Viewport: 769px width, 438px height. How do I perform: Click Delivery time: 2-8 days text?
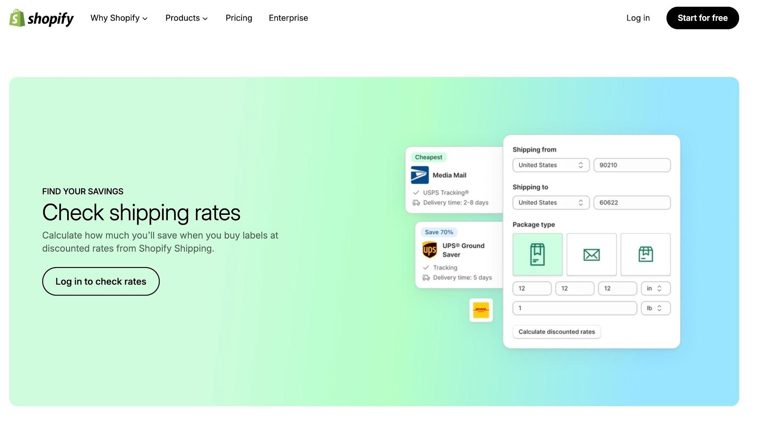pos(456,202)
